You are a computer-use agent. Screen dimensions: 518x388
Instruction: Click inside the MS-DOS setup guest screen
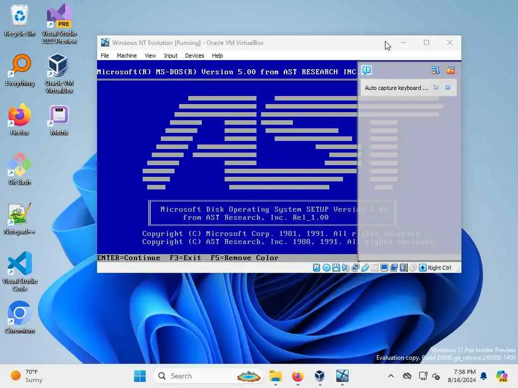click(227, 162)
